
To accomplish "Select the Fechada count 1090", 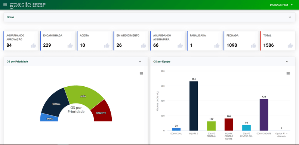I will pyautogui.click(x=232, y=46).
